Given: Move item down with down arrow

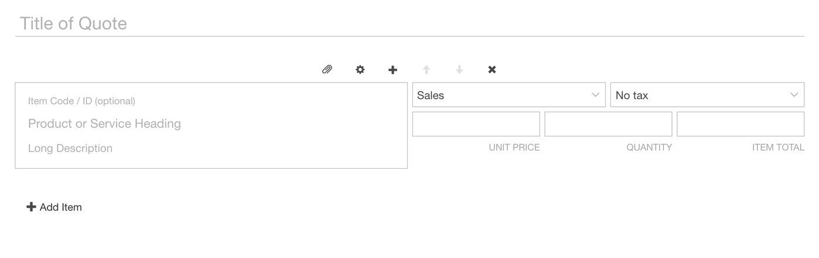Looking at the screenshot, I should click(x=459, y=69).
